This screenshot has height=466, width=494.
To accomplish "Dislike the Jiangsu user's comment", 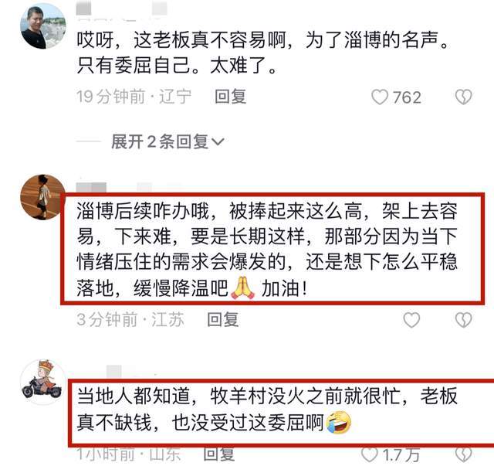I will (463, 320).
